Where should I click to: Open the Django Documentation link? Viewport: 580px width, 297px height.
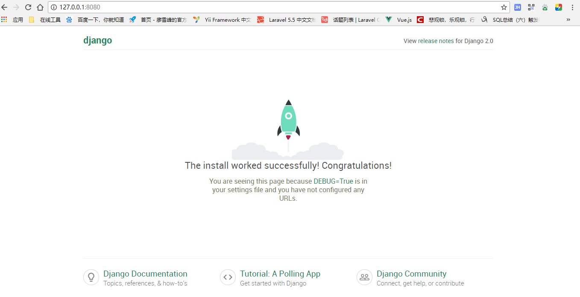click(145, 274)
